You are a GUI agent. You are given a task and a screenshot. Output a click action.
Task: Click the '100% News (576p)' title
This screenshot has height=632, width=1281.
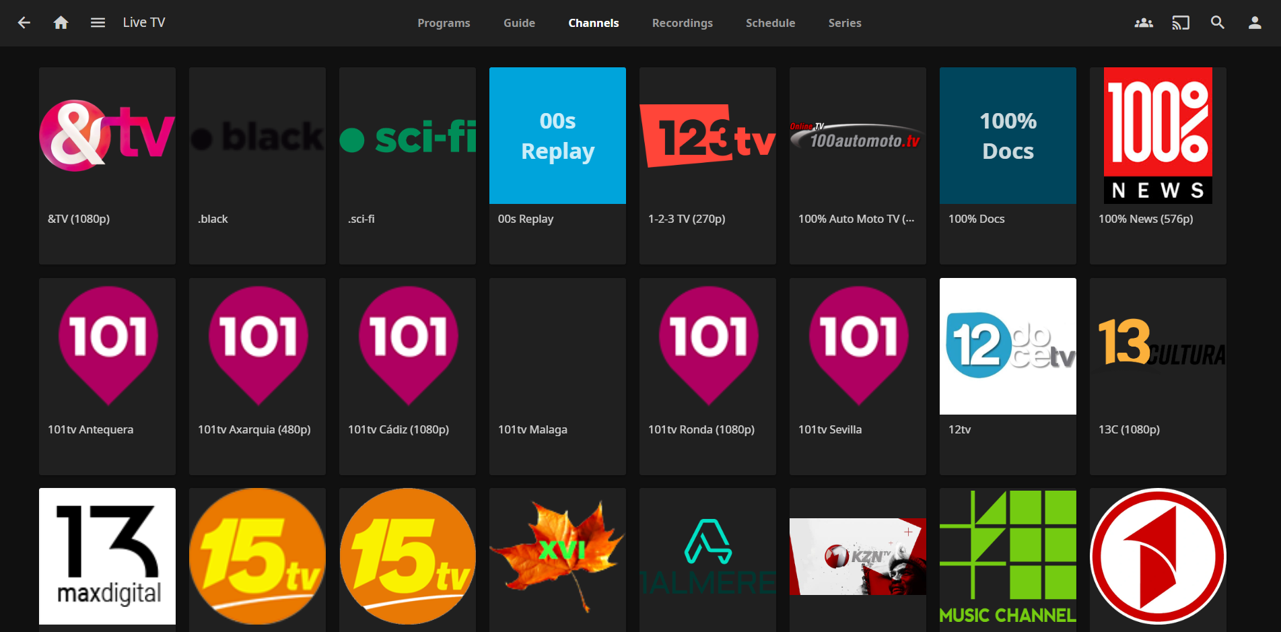(1146, 219)
